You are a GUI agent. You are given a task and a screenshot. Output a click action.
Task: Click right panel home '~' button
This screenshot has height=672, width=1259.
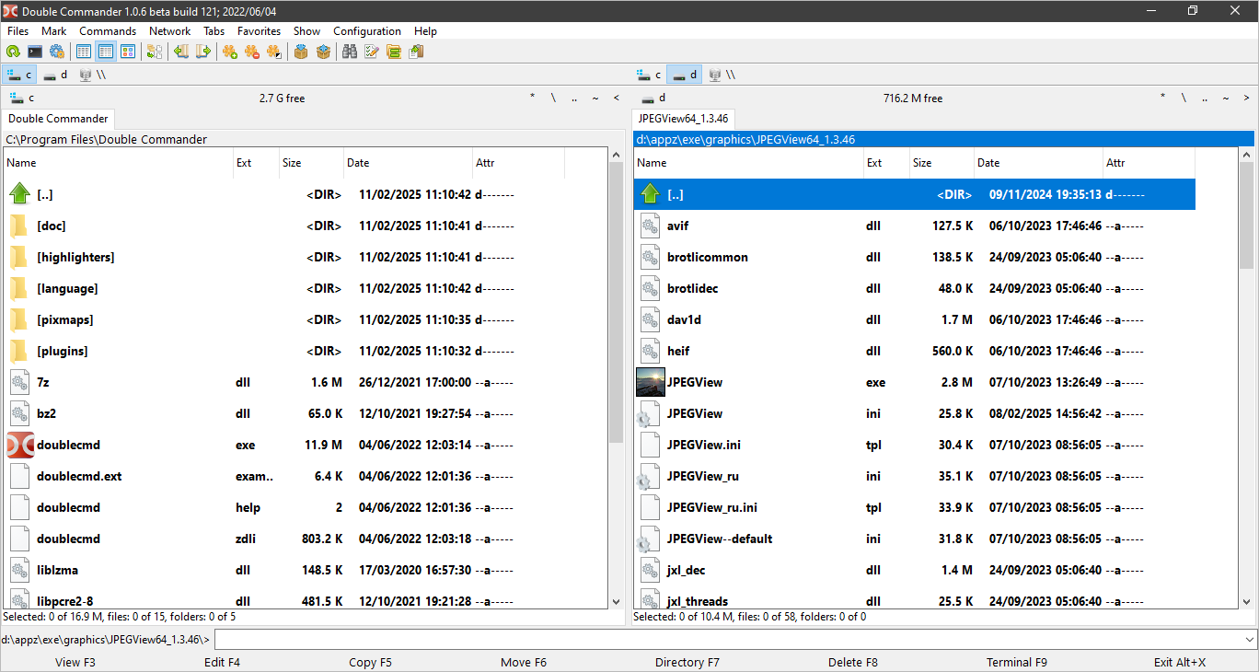1226,98
